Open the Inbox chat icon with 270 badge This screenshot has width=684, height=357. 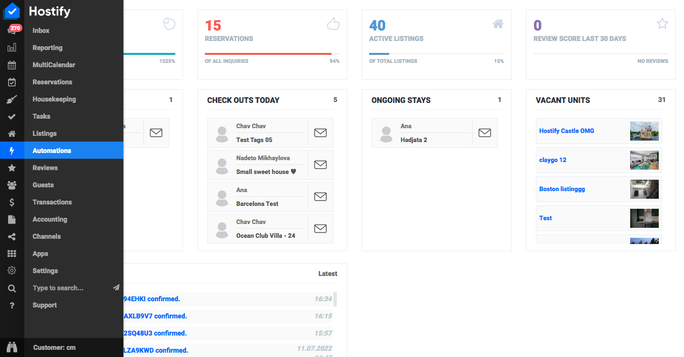coord(12,31)
